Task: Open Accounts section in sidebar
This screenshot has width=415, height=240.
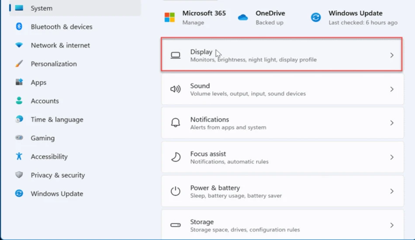Action: (x=45, y=101)
